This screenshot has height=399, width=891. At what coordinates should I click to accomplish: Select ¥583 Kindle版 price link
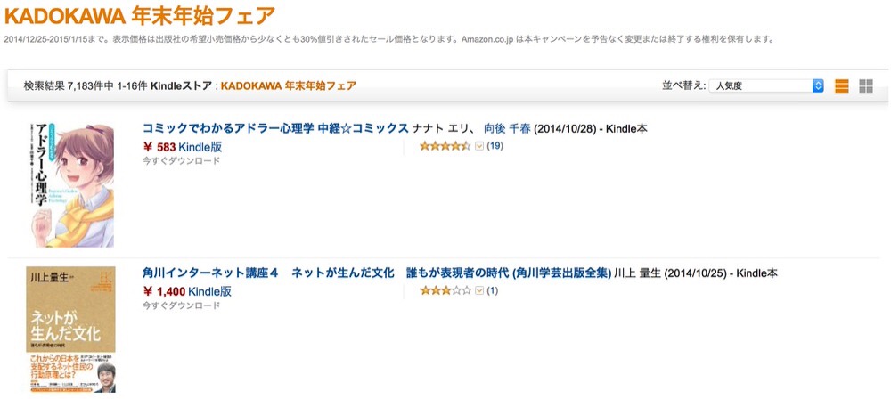pyautogui.click(x=183, y=147)
